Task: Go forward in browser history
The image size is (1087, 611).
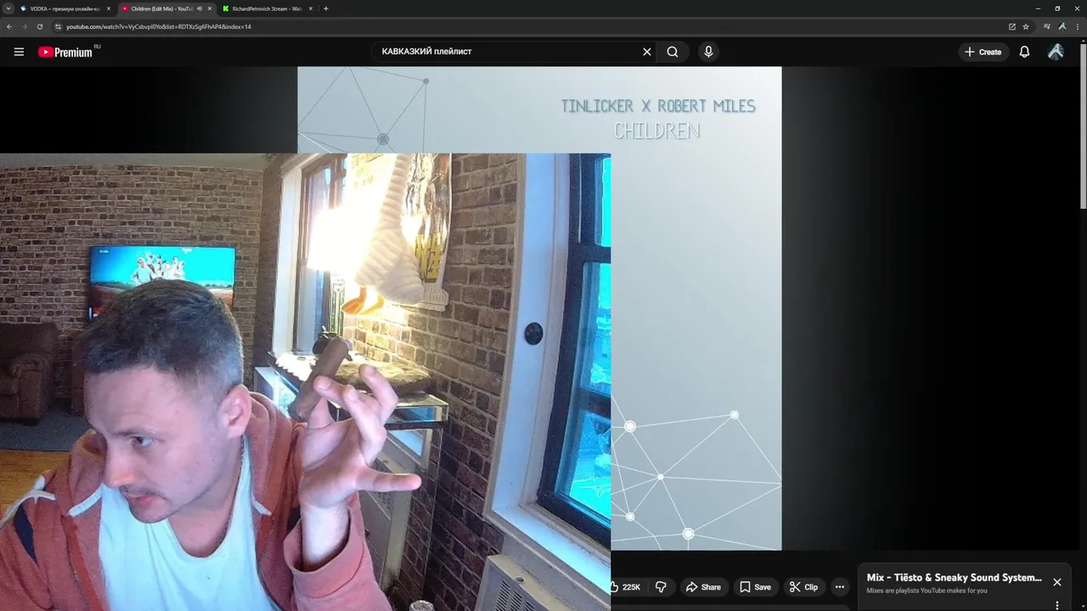Action: pos(25,26)
